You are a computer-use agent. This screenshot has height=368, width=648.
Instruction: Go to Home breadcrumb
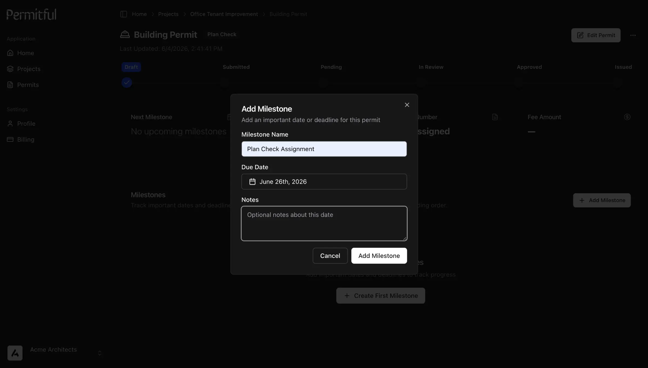139,14
